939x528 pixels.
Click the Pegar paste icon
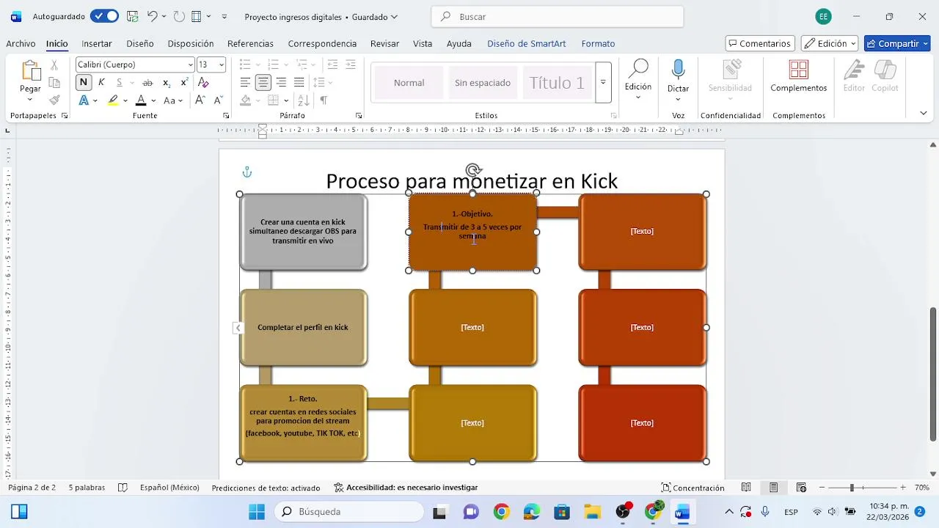tap(30, 71)
